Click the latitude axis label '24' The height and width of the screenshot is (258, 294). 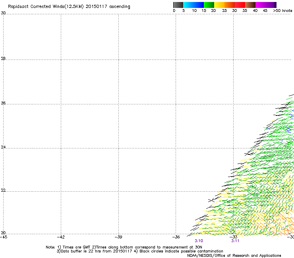click(x=3, y=147)
